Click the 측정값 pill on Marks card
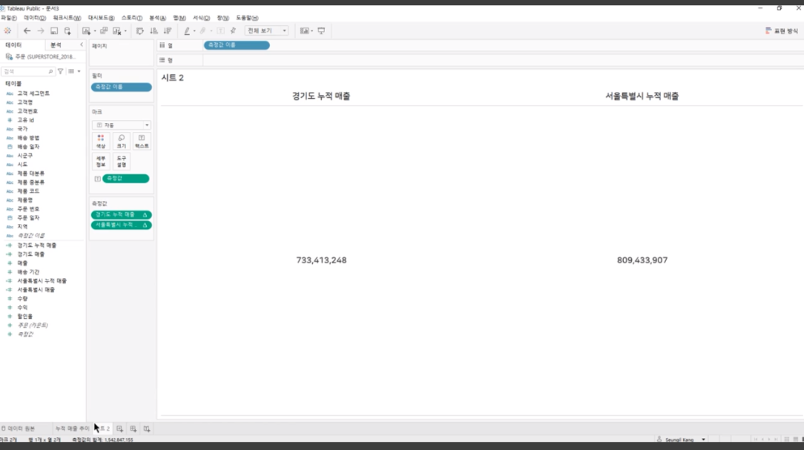Viewport: 804px width, 450px height. tap(125, 179)
